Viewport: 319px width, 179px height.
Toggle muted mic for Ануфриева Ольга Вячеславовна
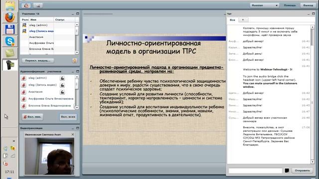(23, 99)
